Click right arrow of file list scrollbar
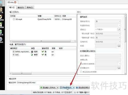The image size is (128, 95). (x=75, y=41)
